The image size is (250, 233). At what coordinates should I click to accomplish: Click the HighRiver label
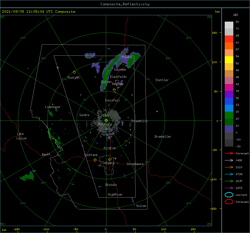pyautogui.click(x=115, y=194)
